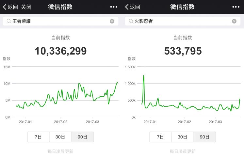
Task: Click 2017-01 label under 王者荣耀 chart
Action: 25,122
